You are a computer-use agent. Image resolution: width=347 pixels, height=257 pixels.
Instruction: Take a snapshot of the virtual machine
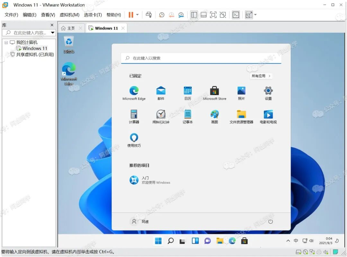(x=162, y=15)
